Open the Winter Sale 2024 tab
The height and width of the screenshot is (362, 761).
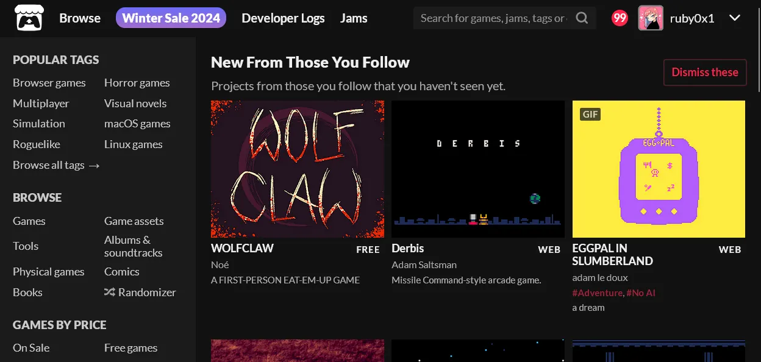coord(171,18)
